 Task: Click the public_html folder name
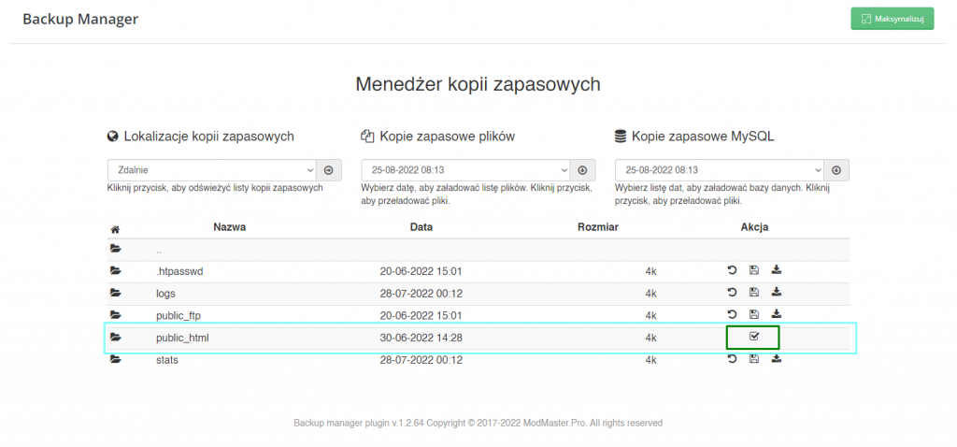click(x=182, y=338)
